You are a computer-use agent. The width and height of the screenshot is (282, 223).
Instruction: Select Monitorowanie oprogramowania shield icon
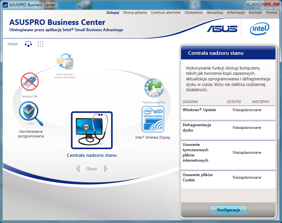31,114
